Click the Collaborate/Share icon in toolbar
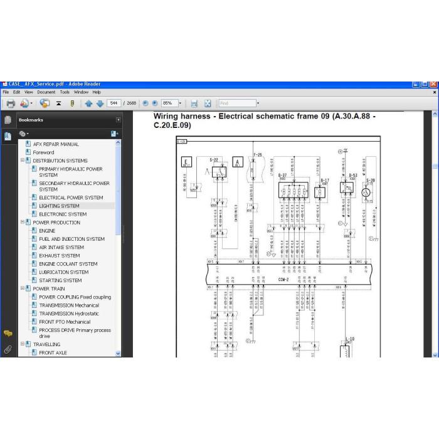The image size is (439, 439). (45, 103)
